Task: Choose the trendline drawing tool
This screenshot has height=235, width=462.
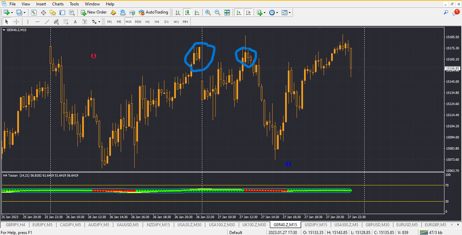Action: [47, 22]
